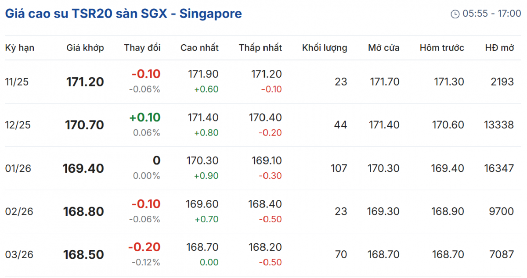
Task: Click the clock icon beside 05:55 - 17:00
Action: tap(455, 14)
